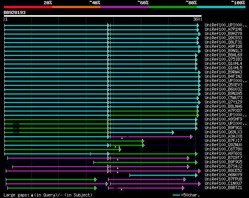Select UniRef100_B9RW43 in the hit list
The height and width of the screenshot is (198, 249).
click(x=223, y=72)
